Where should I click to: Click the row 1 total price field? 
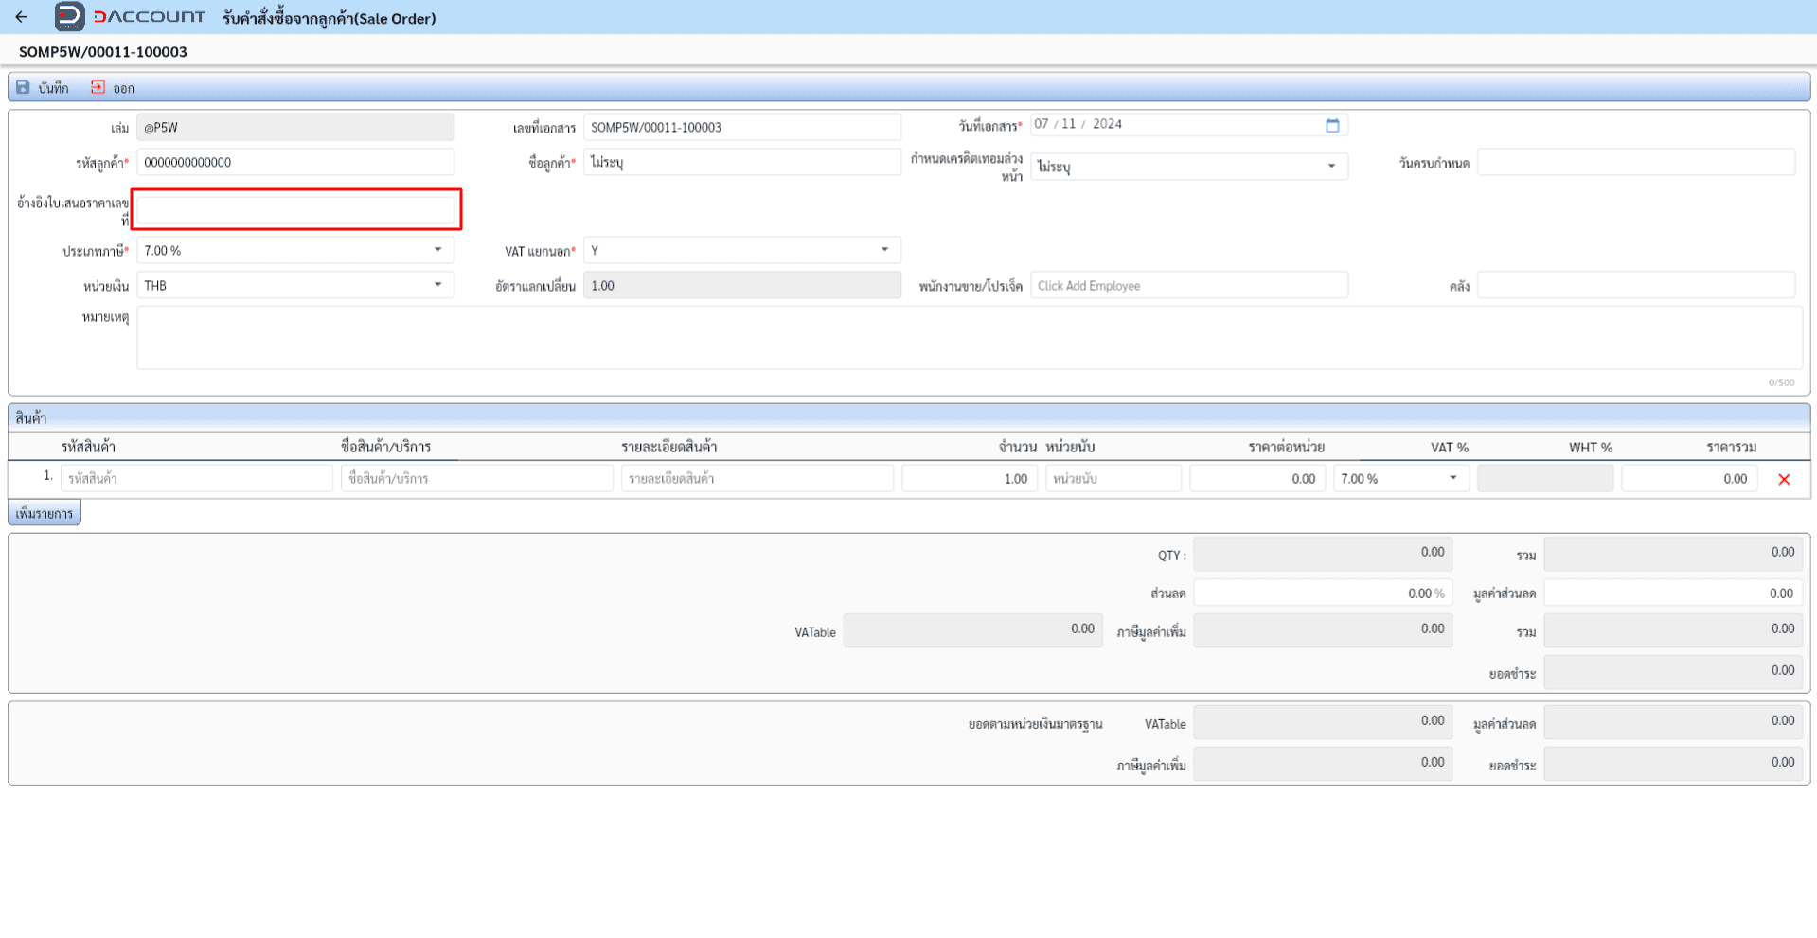pyautogui.click(x=1689, y=479)
